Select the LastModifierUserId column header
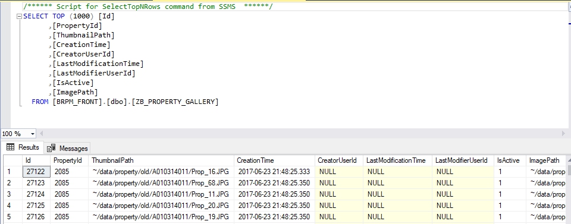The image size is (571, 224). tap(463, 160)
